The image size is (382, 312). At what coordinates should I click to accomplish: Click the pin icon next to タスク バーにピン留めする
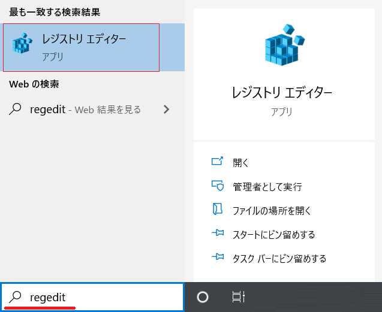[218, 256]
